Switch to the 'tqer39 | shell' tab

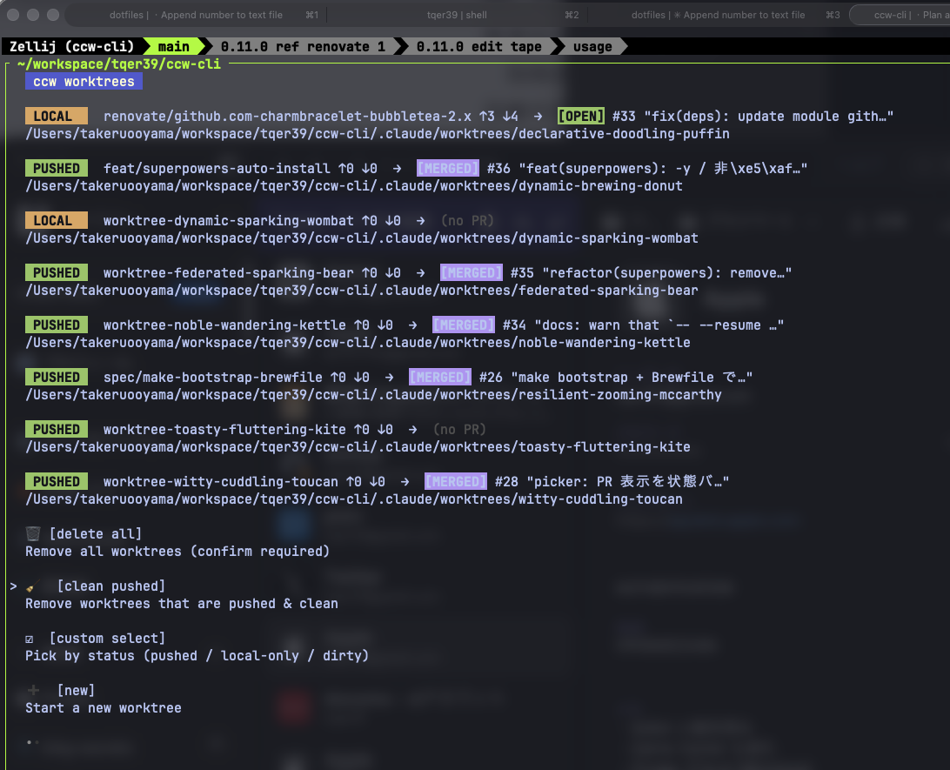pos(457,15)
